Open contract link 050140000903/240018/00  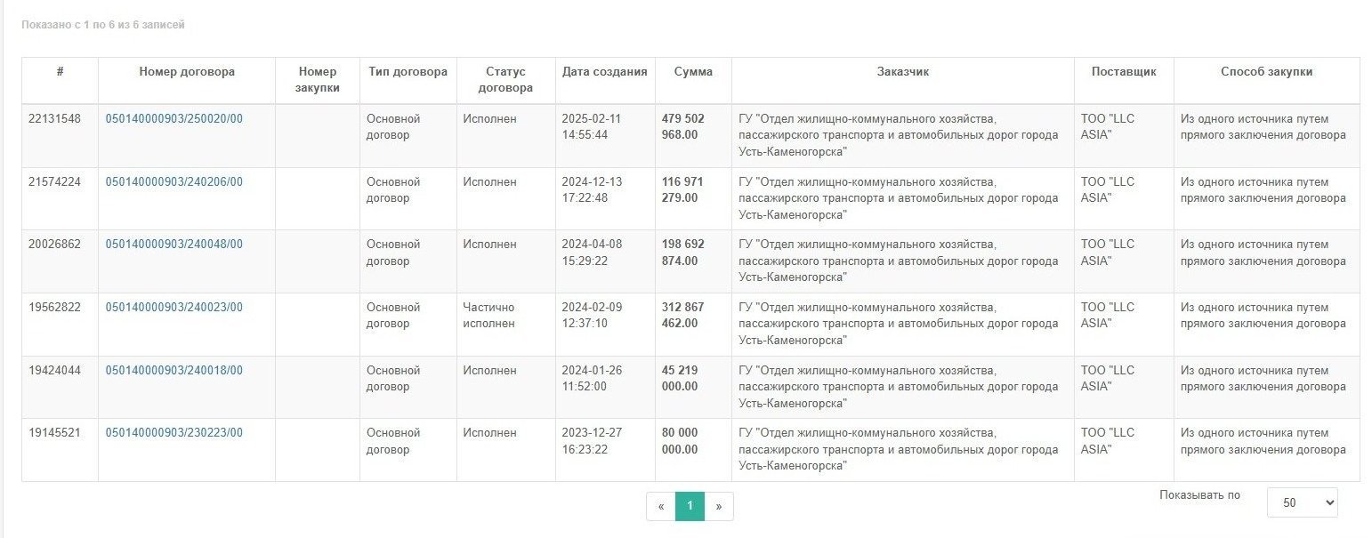coord(174,371)
